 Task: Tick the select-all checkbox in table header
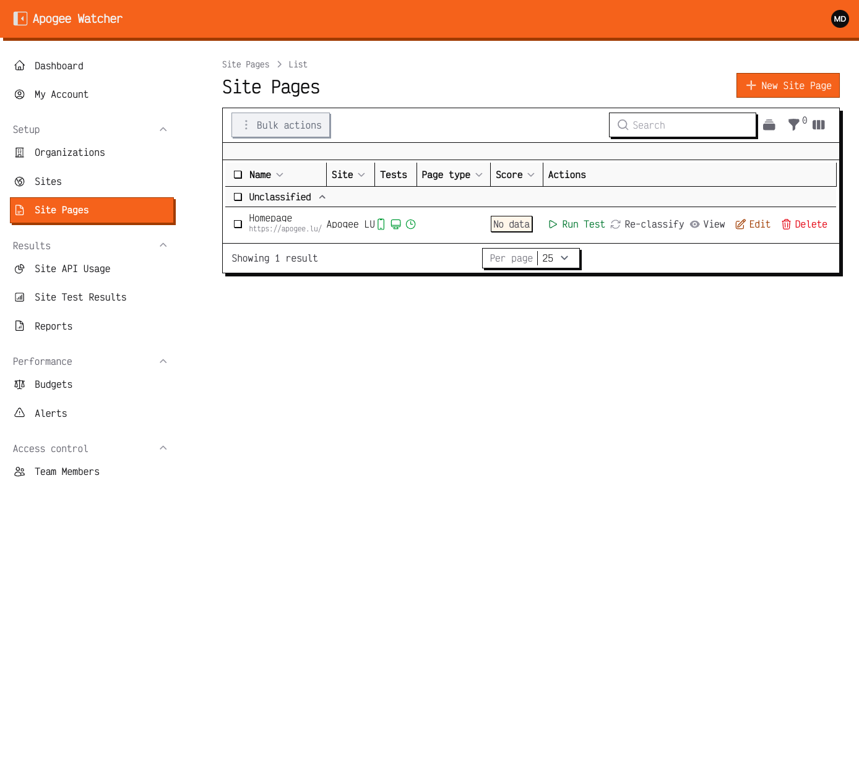(x=238, y=175)
